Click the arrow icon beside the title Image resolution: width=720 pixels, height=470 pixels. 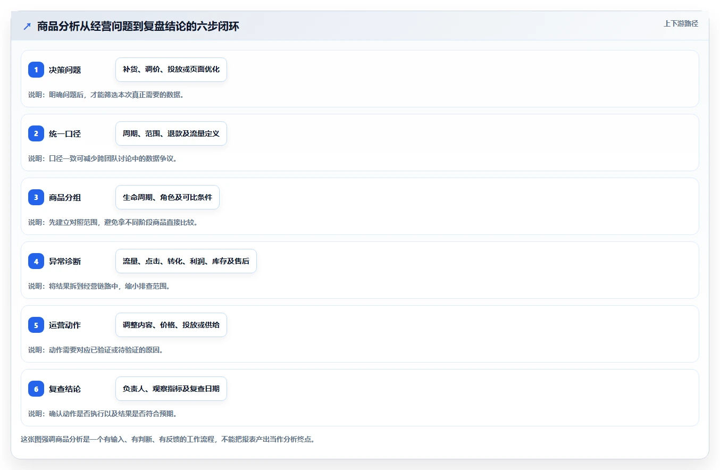pyautogui.click(x=27, y=26)
